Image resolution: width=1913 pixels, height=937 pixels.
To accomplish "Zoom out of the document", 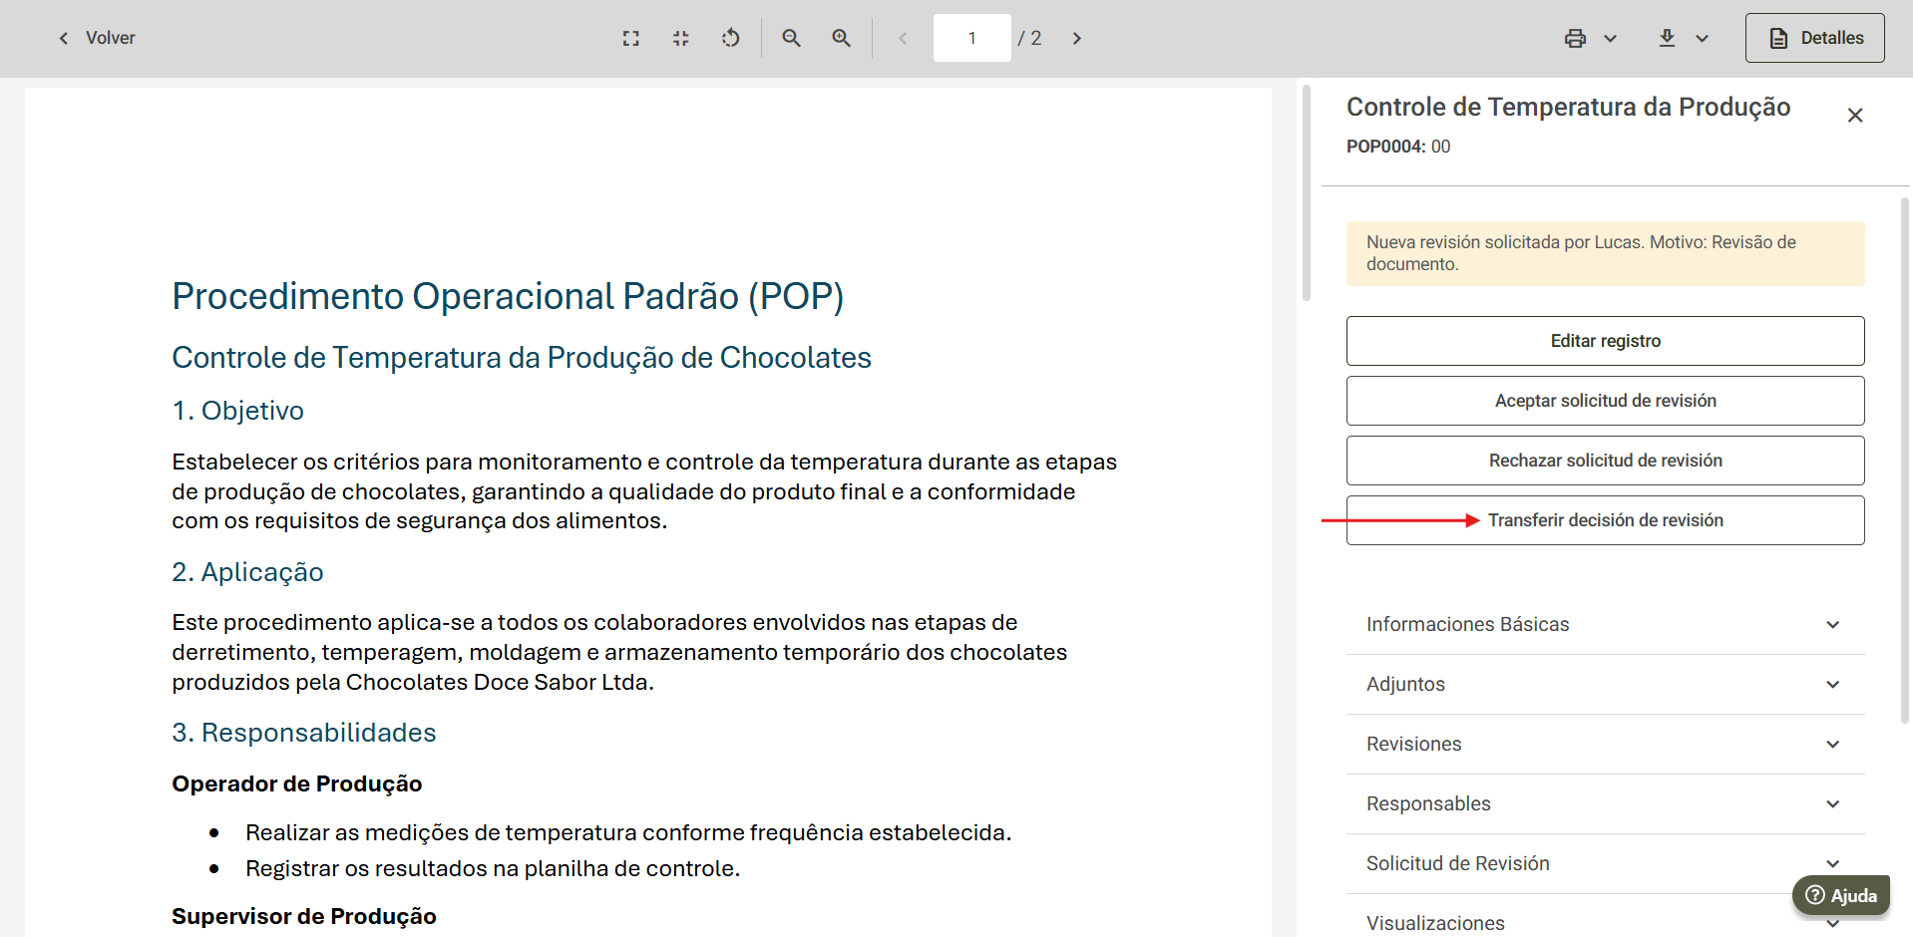I will [x=791, y=38].
